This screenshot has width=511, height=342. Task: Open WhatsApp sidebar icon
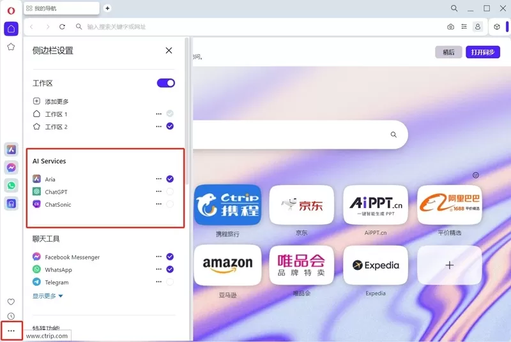[x=11, y=186]
